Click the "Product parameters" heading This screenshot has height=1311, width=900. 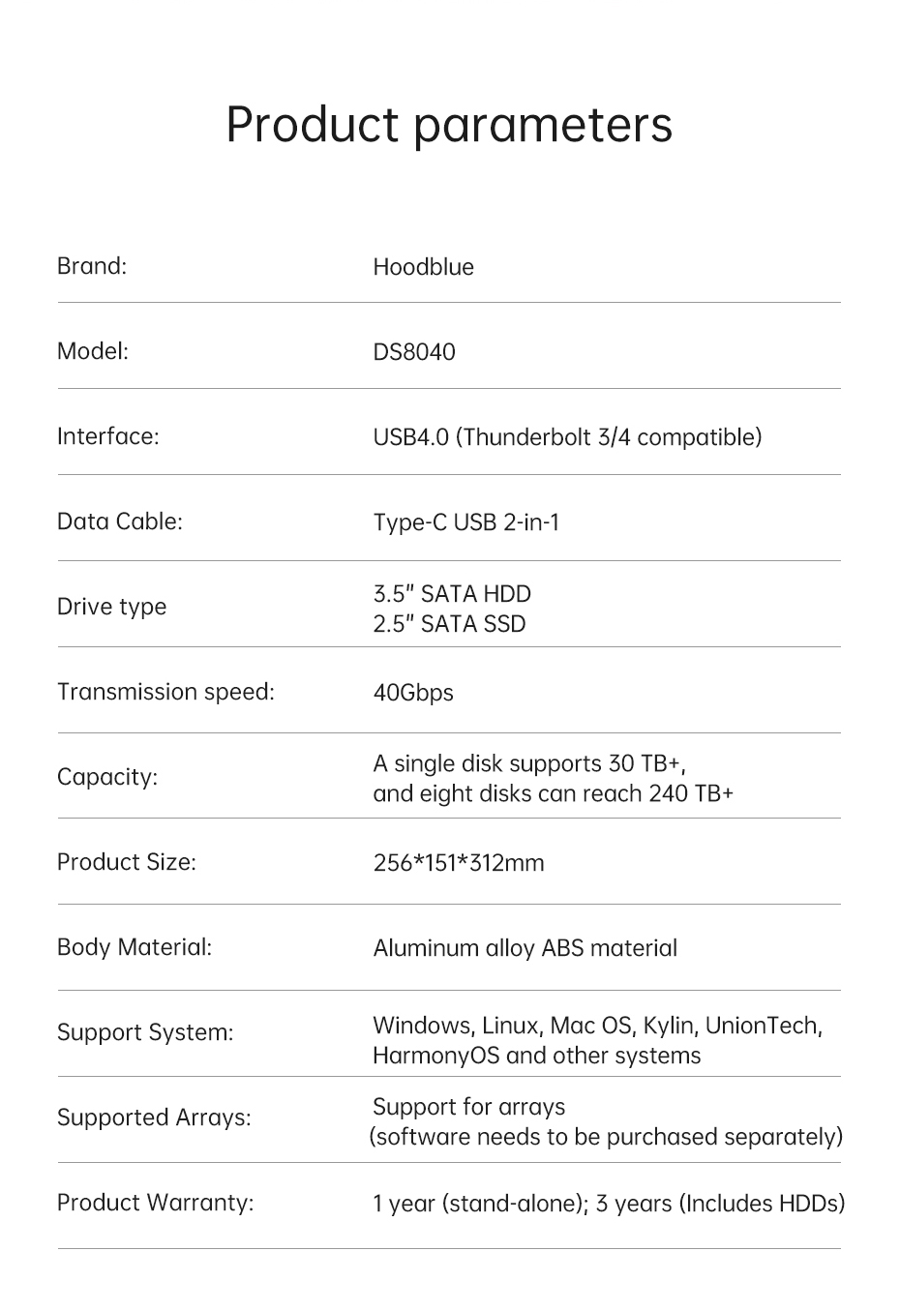coord(449,125)
